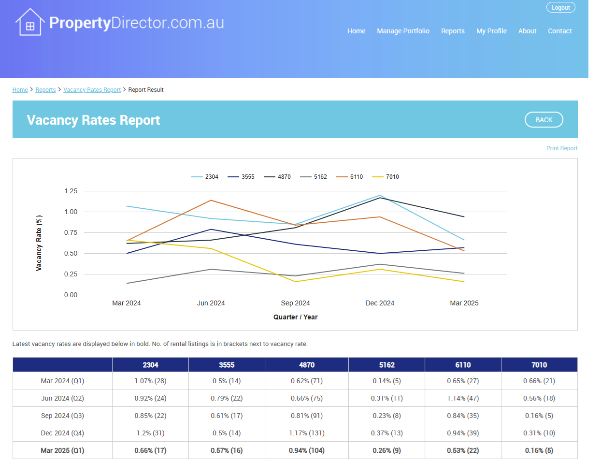Click the Print Report link
Screen dimensions: 615x475
[x=562, y=148]
